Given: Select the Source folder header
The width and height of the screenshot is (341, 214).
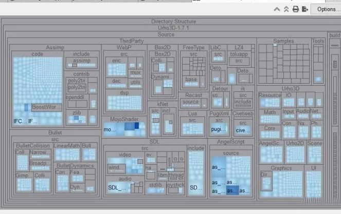Looking at the screenshot, I should 166,34.
